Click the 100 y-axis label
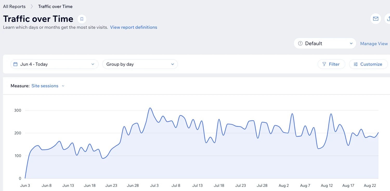The height and width of the screenshot is (191, 390). point(18,156)
